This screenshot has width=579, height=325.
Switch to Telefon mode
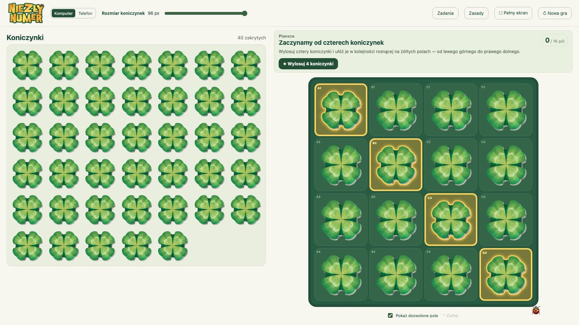click(85, 13)
